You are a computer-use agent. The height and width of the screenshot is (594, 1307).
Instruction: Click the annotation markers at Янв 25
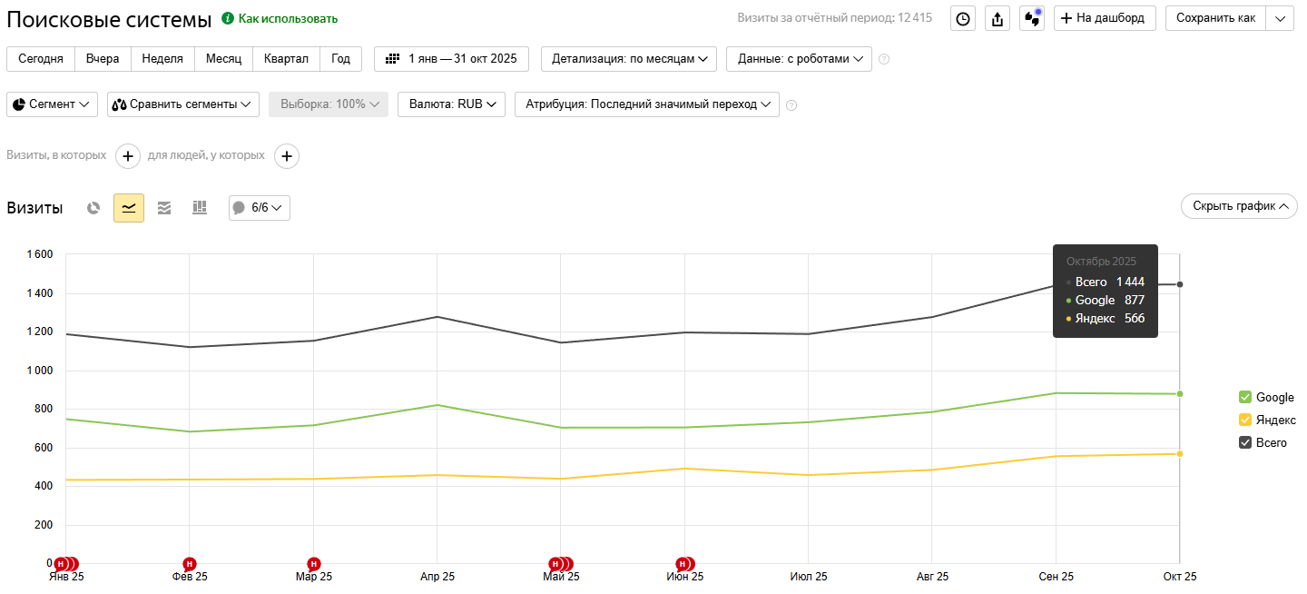66,564
